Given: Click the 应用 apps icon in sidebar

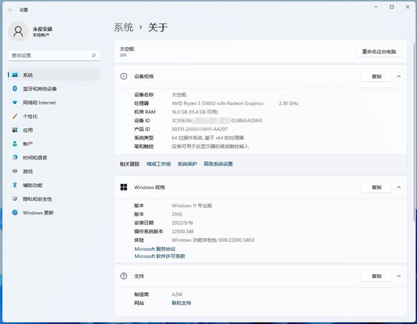Looking at the screenshot, I should pyautogui.click(x=15, y=130).
